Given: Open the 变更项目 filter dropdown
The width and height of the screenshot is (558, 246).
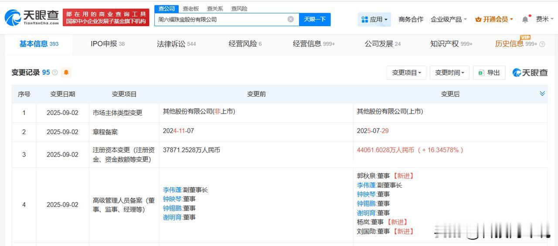Looking at the screenshot, I should pos(406,73).
